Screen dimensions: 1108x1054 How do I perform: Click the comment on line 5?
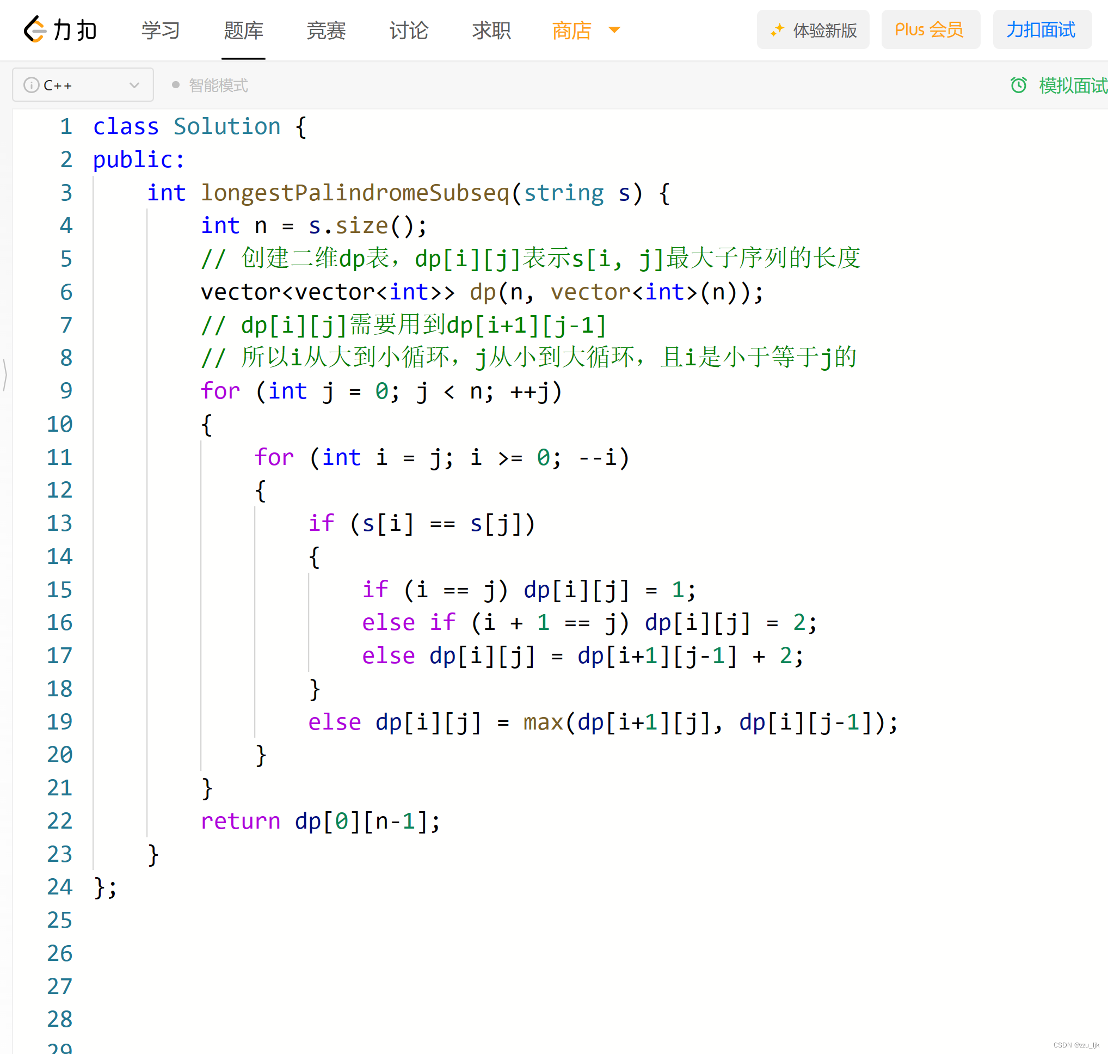click(530, 259)
